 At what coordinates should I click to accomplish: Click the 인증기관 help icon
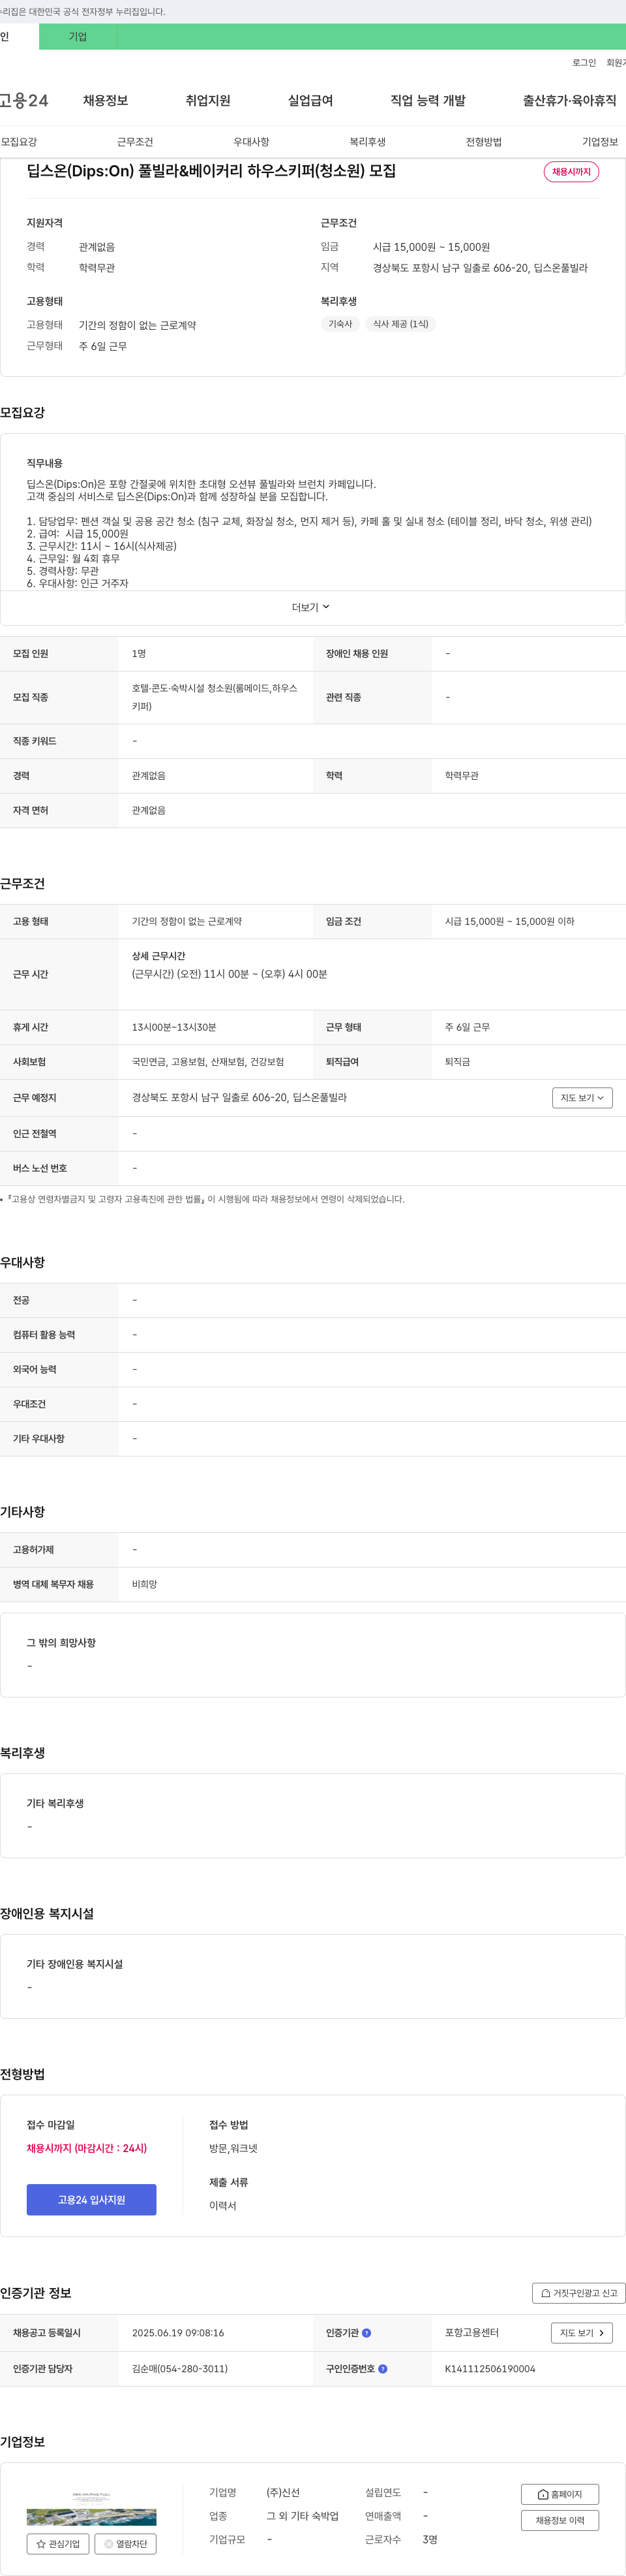point(366,2333)
